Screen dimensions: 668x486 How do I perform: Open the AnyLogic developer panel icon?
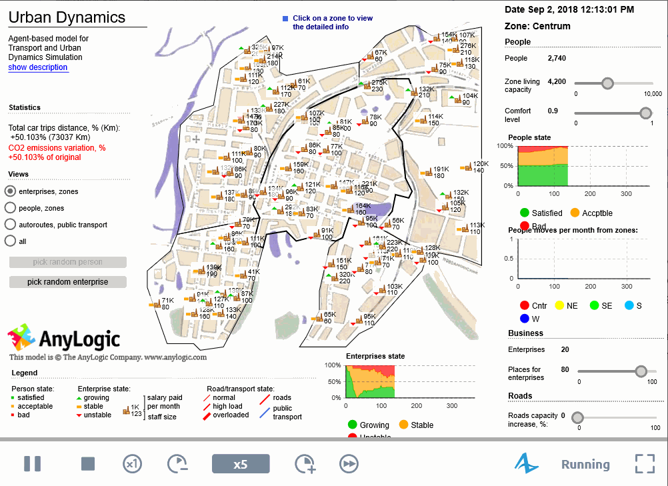(527, 464)
